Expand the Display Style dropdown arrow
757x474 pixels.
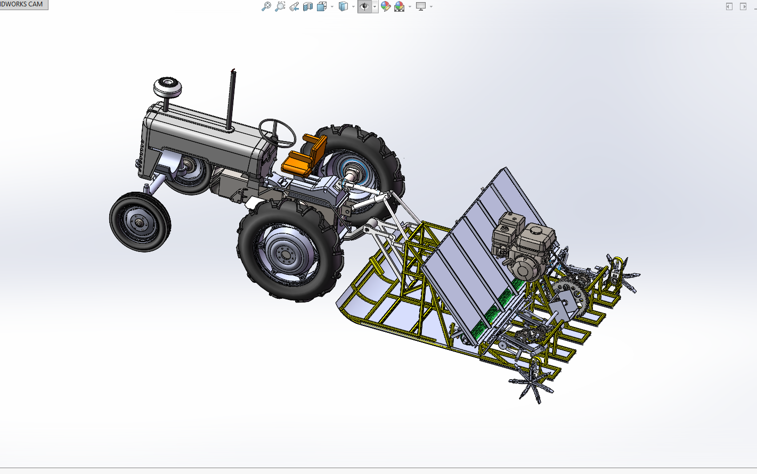coord(353,7)
